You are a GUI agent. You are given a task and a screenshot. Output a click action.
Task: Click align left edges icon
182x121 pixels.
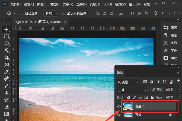point(98,13)
